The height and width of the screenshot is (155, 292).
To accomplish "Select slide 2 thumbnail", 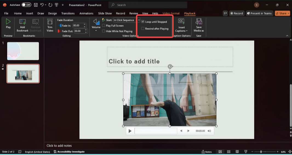I will pyautogui.click(x=23, y=74).
